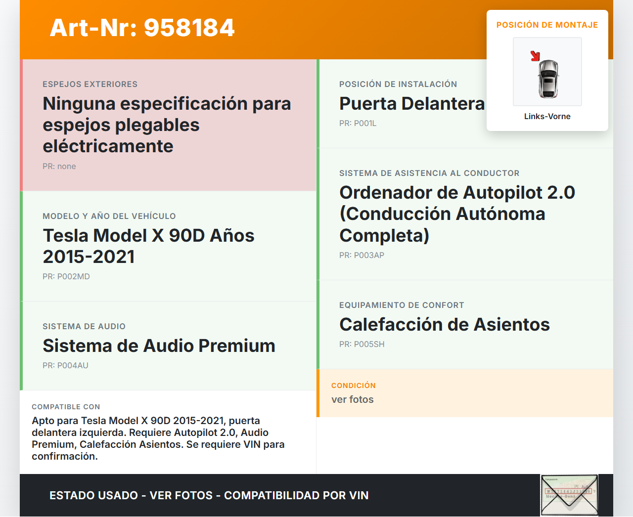Viewport: 633px width, 517px height.
Task: Click the 'Puerta Delantera' value
Action: click(412, 104)
